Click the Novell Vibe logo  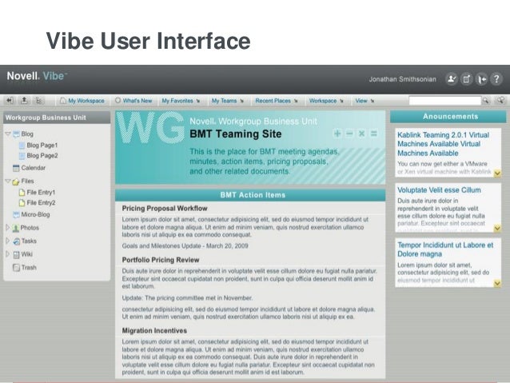[x=37, y=76]
